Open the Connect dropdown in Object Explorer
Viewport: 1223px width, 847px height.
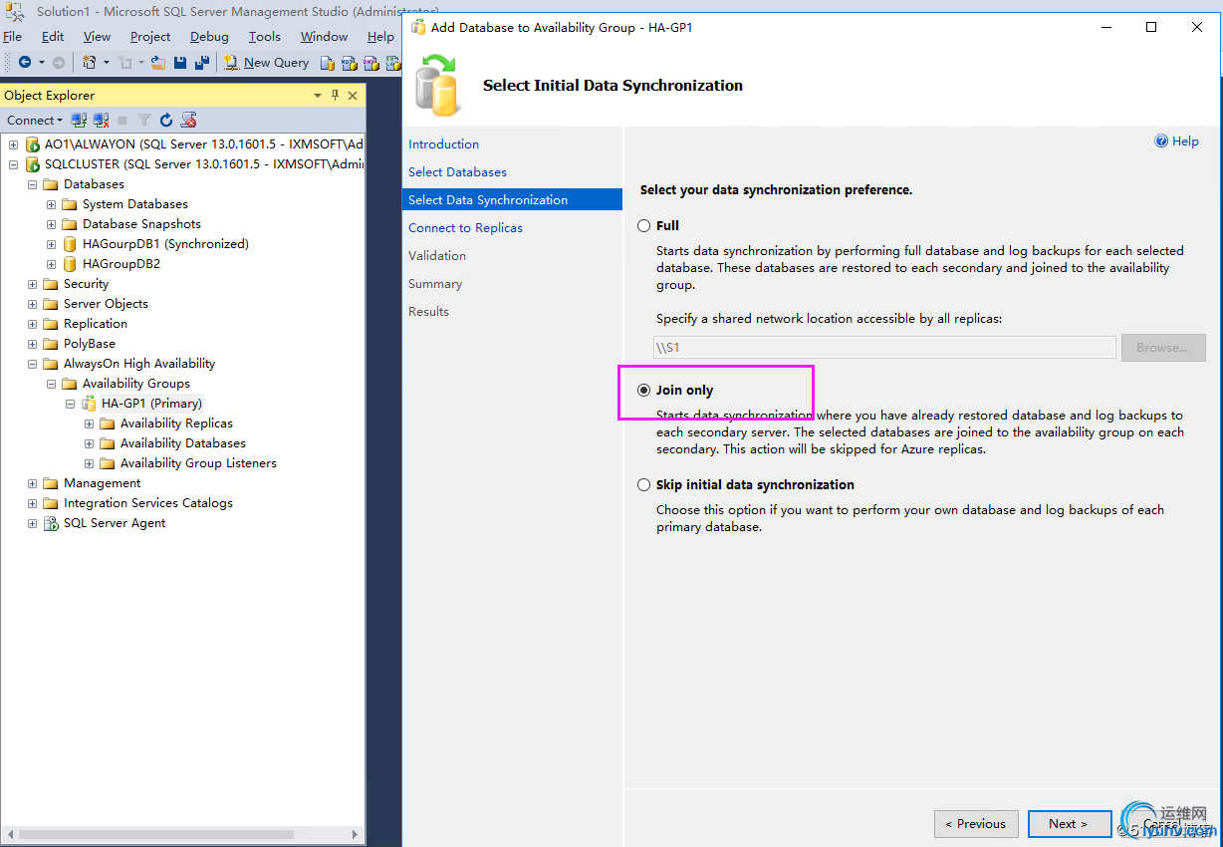(x=35, y=120)
